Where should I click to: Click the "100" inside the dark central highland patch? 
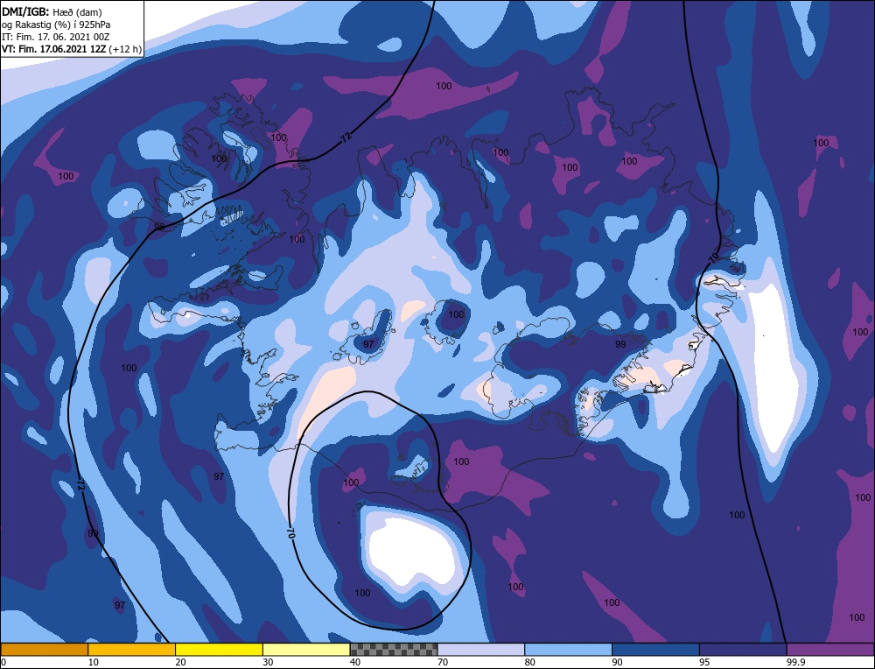(x=456, y=314)
